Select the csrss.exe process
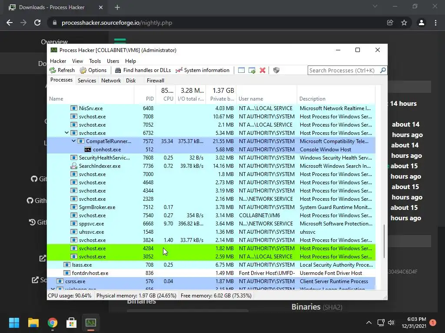 click(x=211, y=281)
